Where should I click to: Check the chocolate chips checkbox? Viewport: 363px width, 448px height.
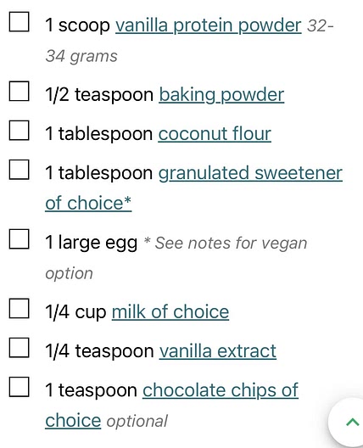19,387
